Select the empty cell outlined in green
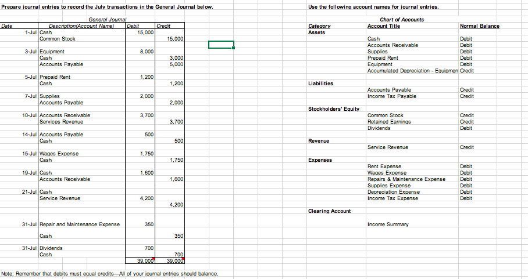This screenshot has height=279, width=528. coord(221,45)
